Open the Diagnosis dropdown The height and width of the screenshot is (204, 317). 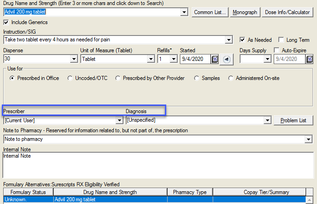pyautogui.click(x=267, y=120)
